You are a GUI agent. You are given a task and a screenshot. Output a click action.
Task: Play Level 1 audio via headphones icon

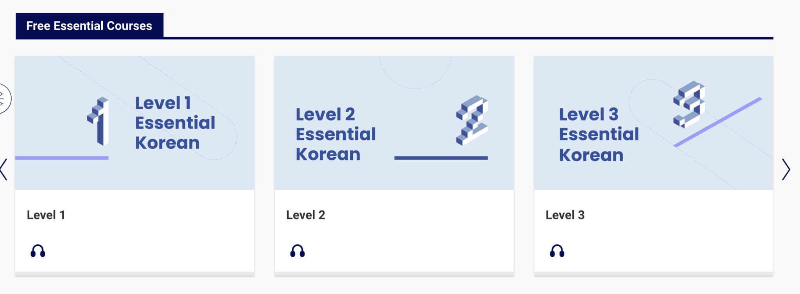coord(38,251)
